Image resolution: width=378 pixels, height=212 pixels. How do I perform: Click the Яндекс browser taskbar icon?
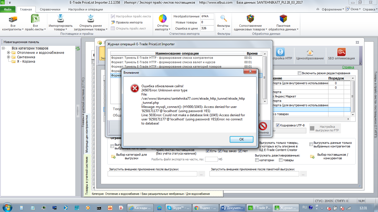click(x=121, y=208)
